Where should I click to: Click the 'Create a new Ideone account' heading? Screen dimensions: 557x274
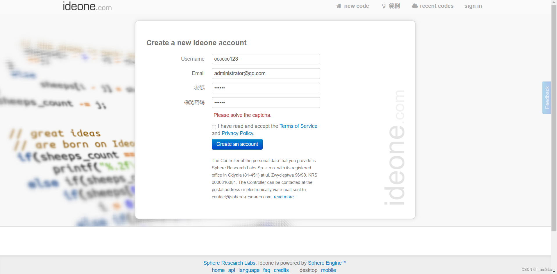[x=196, y=43]
